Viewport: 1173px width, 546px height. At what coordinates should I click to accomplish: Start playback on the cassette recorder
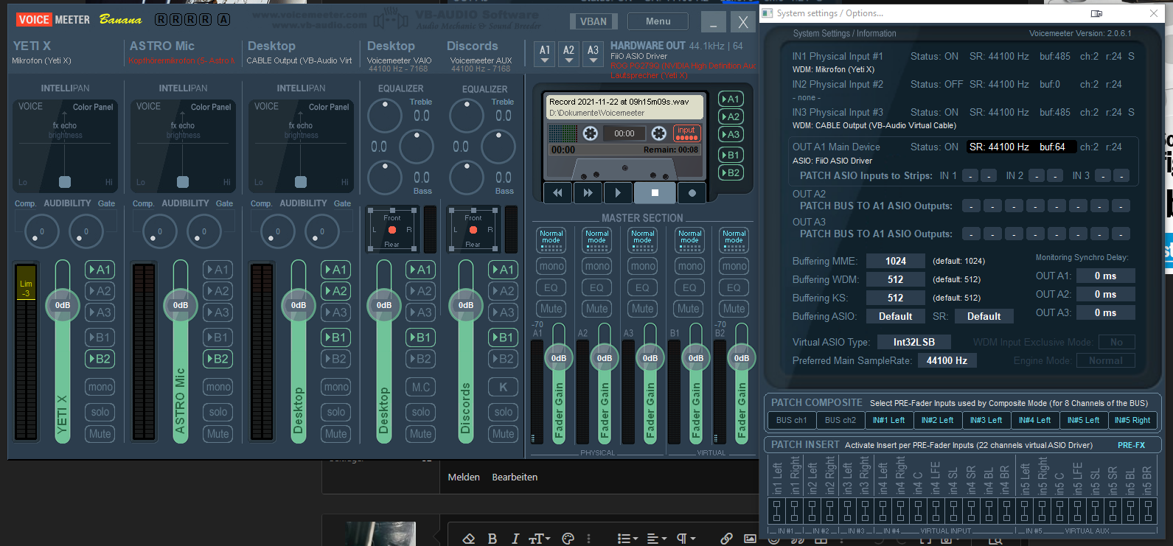pos(618,193)
